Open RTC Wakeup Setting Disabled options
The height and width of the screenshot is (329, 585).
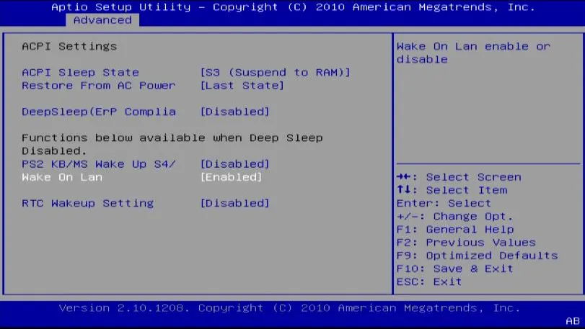click(x=234, y=203)
